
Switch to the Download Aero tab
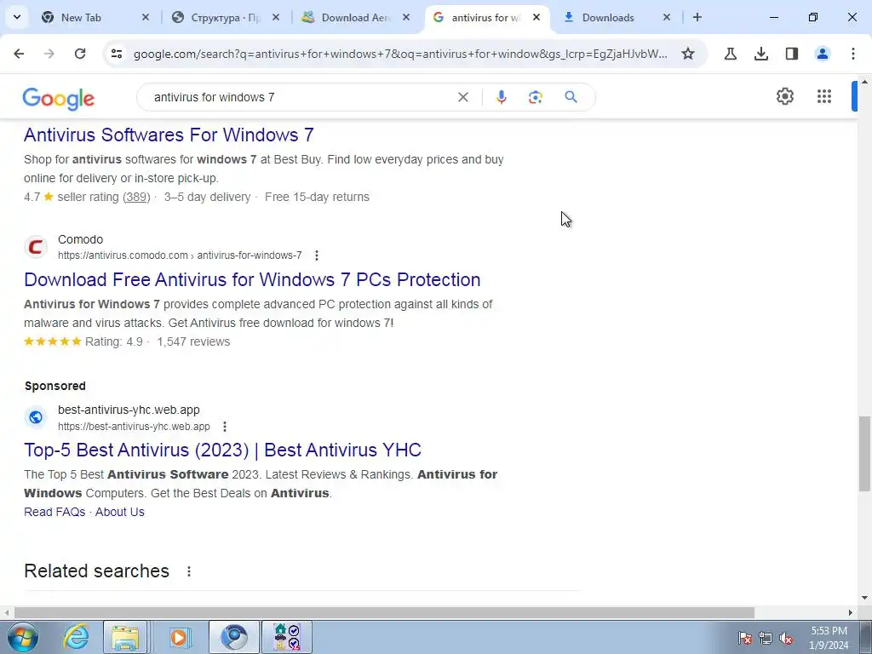[x=356, y=17]
